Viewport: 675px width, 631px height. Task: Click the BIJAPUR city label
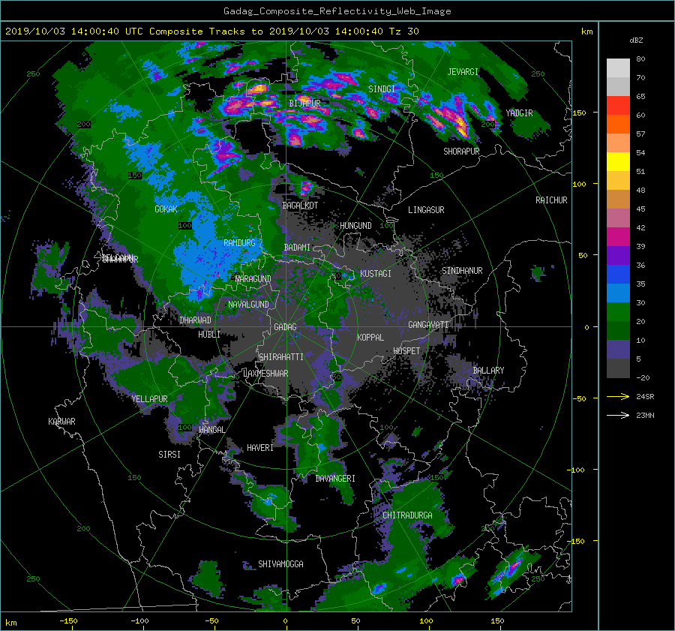[304, 104]
